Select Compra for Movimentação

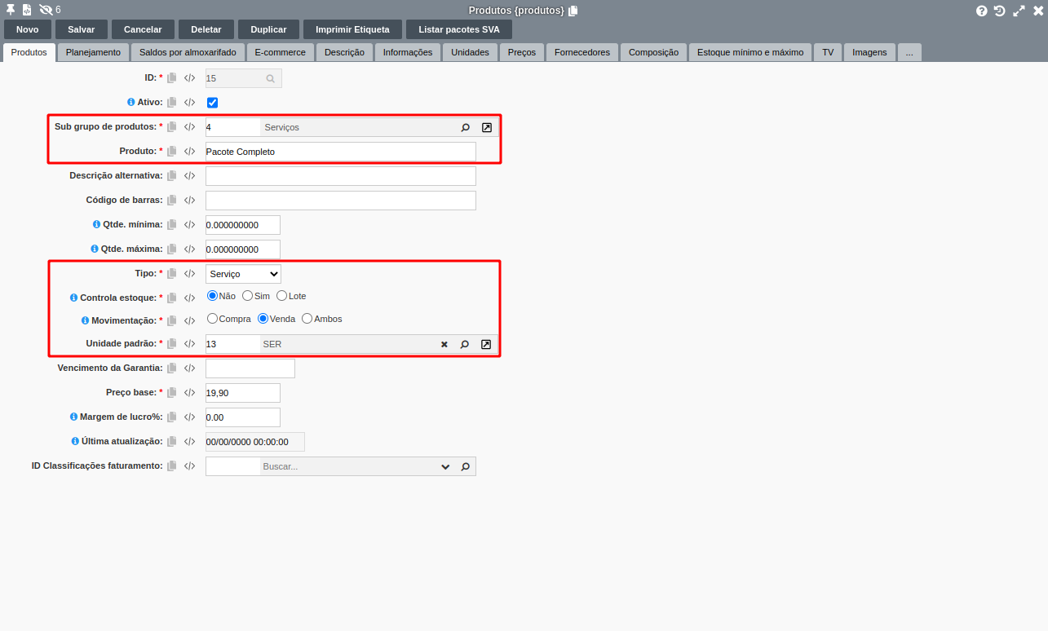(212, 319)
